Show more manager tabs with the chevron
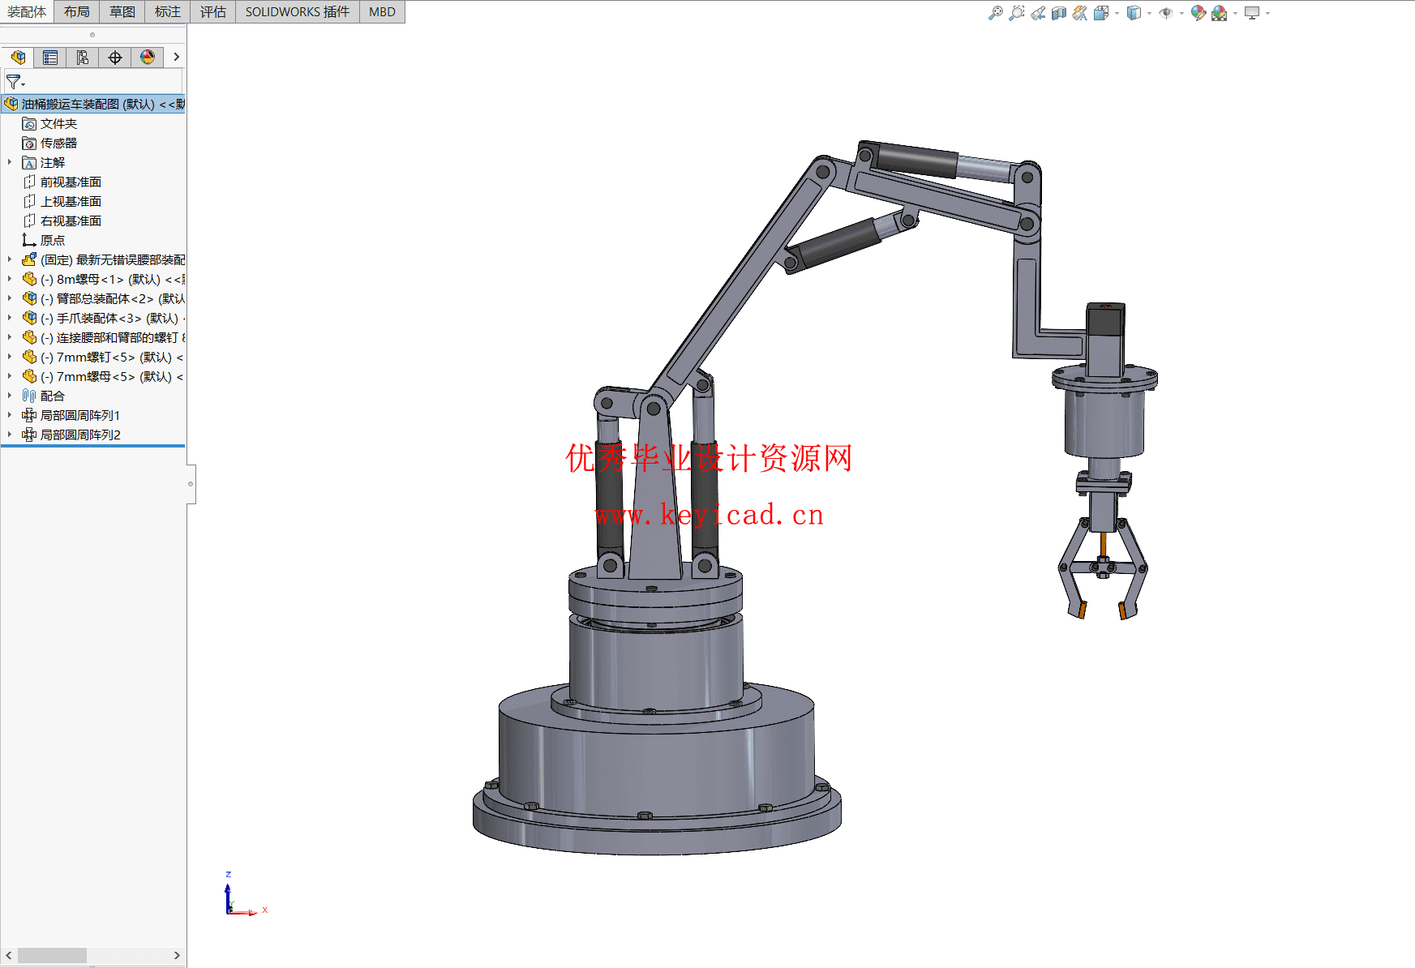 tap(176, 57)
